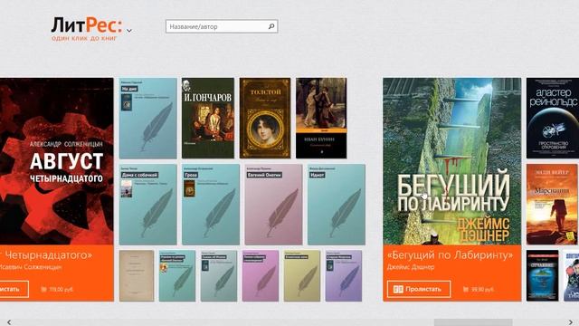Select the «Бегущий по Лабиринту» title text
Image resolution: width=579 pixels, height=326 pixels.
[x=450, y=254]
